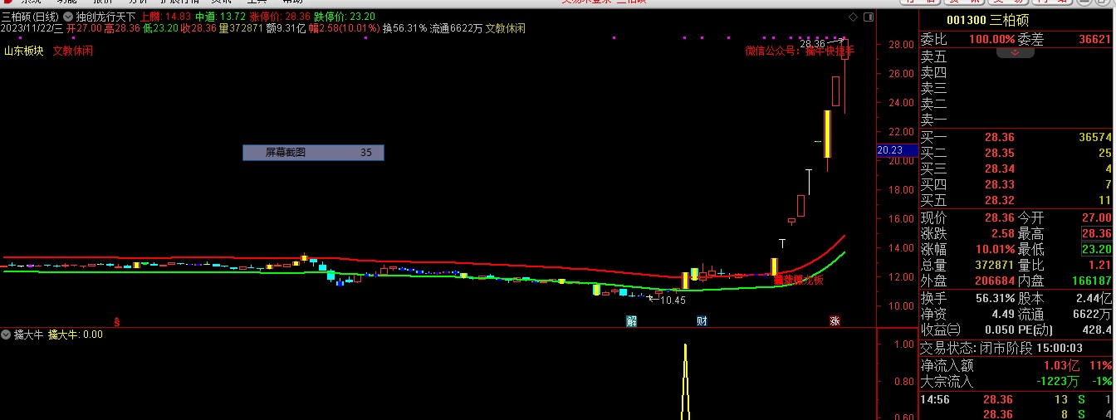Click the 净流入额 1.03亿 row
This screenshot has height=420, width=1116.
pyautogui.click(x=1016, y=365)
